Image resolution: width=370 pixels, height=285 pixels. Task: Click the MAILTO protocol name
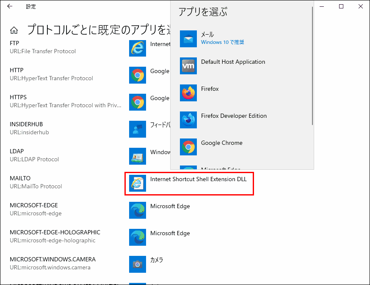20,179
